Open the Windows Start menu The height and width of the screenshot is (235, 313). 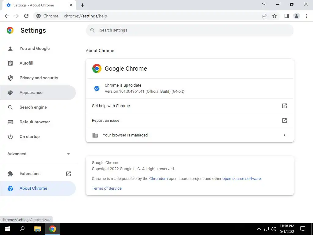click(x=7, y=229)
